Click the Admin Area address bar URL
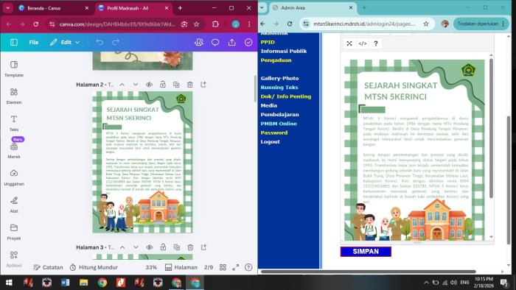Image resolution: width=516 pixels, height=290 pixels. (x=364, y=24)
